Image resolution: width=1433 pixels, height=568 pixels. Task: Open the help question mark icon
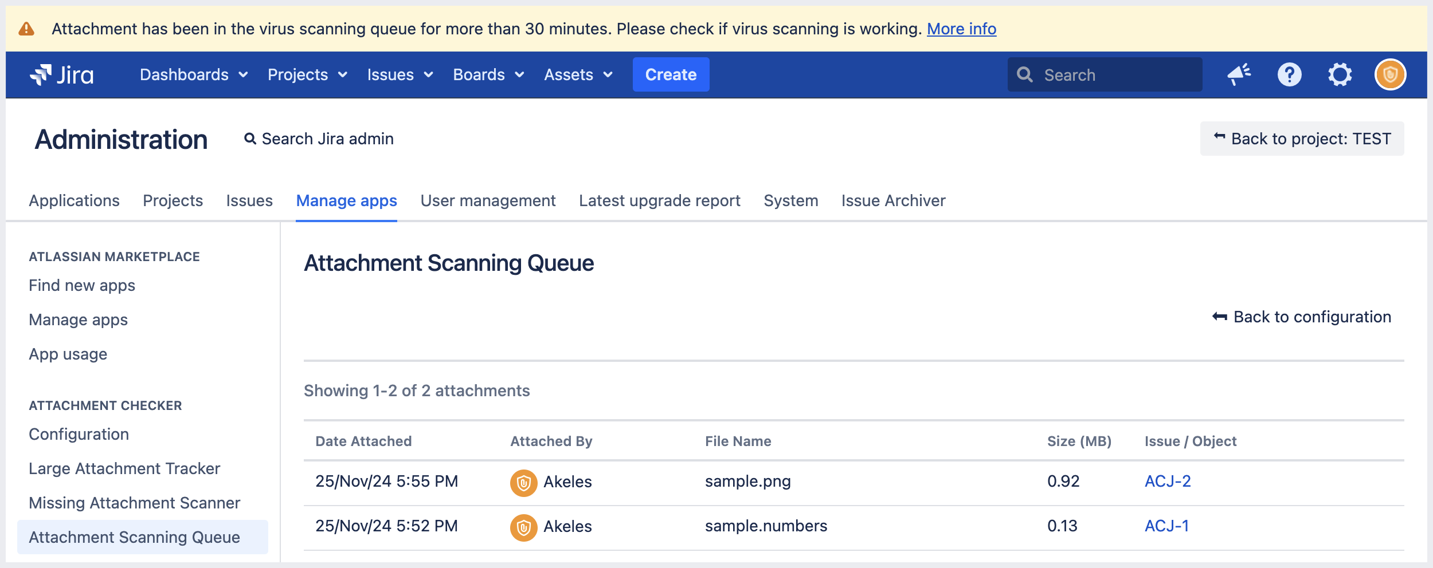tap(1290, 74)
